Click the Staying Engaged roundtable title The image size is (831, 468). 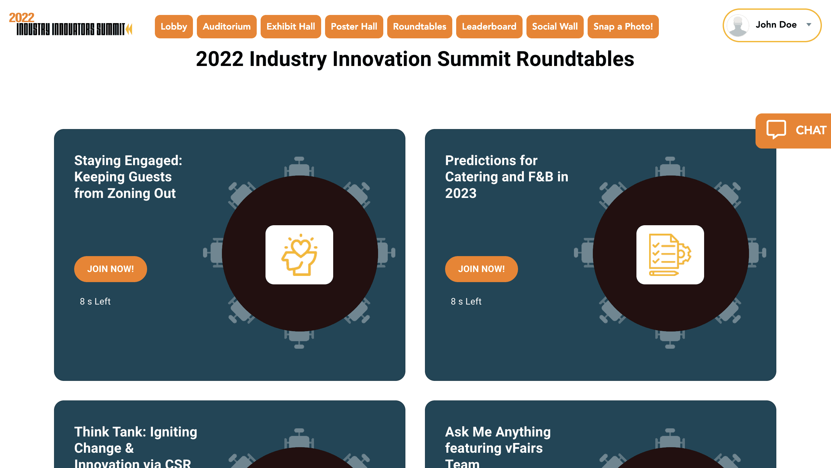coord(128,177)
